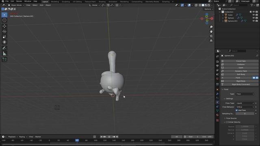Image resolution: width=260 pixels, height=146 pixels.
Task: Toggle camera view icon in viewport
Action: [x=211, y=36]
